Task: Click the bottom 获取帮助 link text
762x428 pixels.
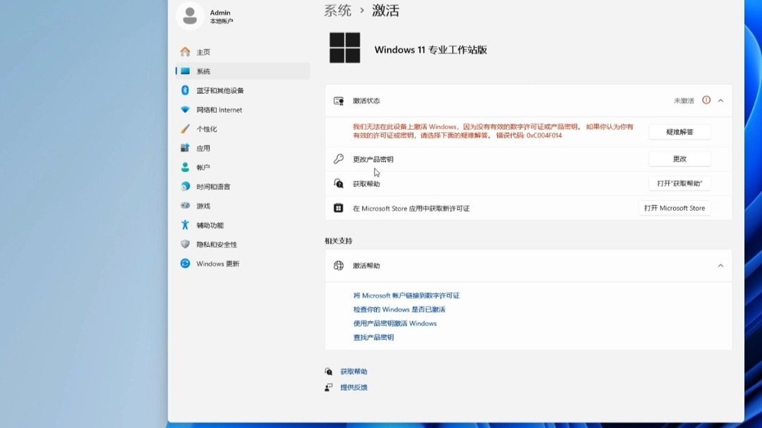Action: [x=353, y=372]
